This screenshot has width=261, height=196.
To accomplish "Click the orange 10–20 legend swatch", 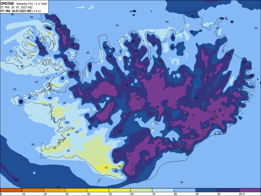I will 33,190.
